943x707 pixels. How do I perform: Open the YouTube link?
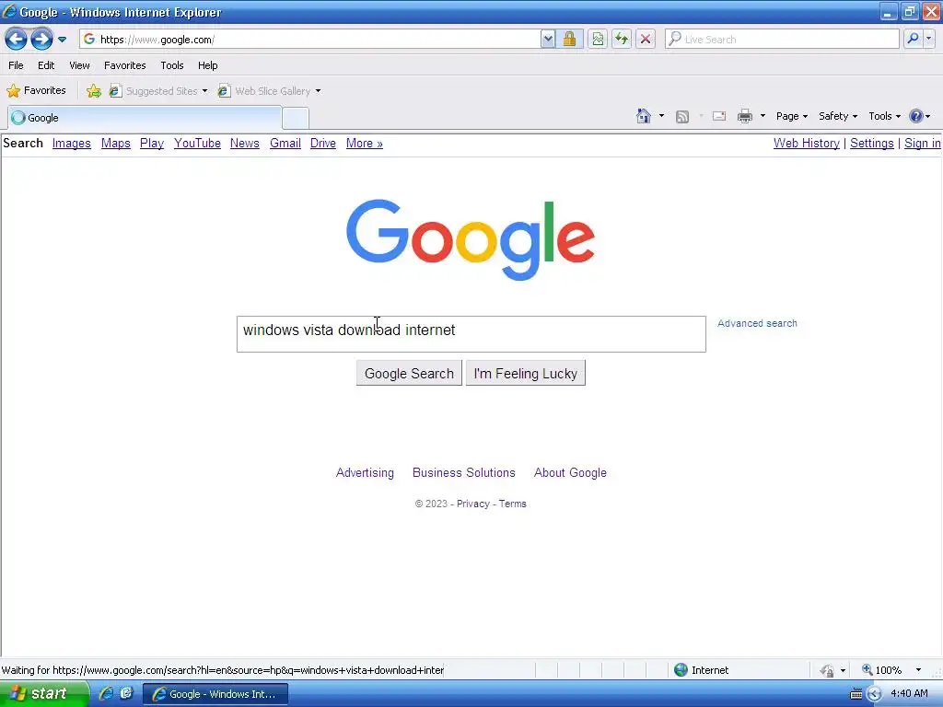click(197, 143)
